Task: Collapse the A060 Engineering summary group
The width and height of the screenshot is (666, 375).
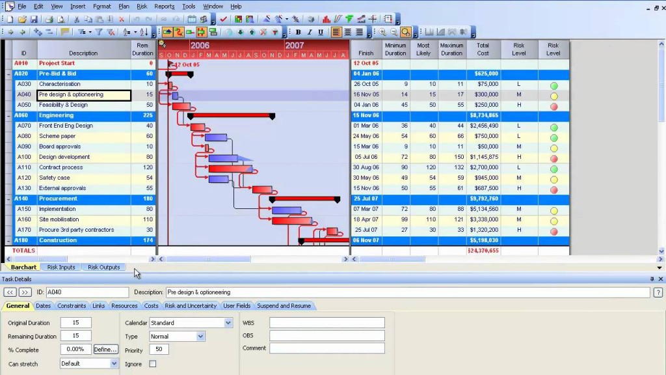Action: coord(8,115)
